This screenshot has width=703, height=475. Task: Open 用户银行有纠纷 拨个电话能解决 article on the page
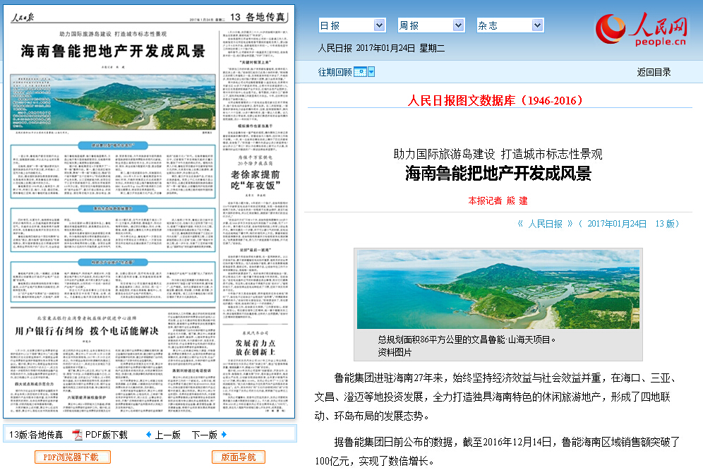point(87,331)
